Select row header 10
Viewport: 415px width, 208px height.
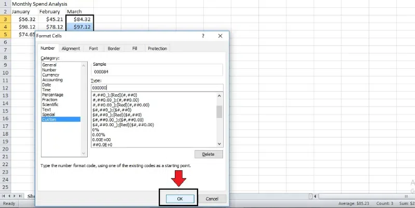5,72
